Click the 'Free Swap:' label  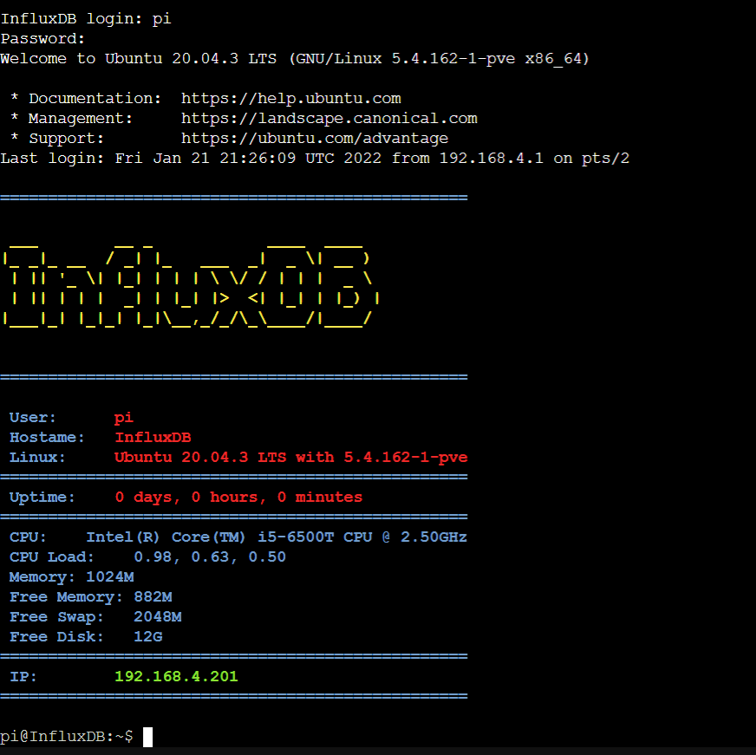[x=57, y=616]
